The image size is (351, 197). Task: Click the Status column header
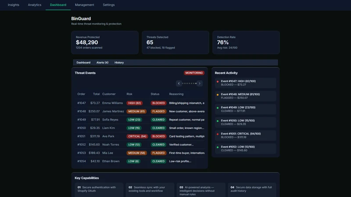pyautogui.click(x=155, y=94)
